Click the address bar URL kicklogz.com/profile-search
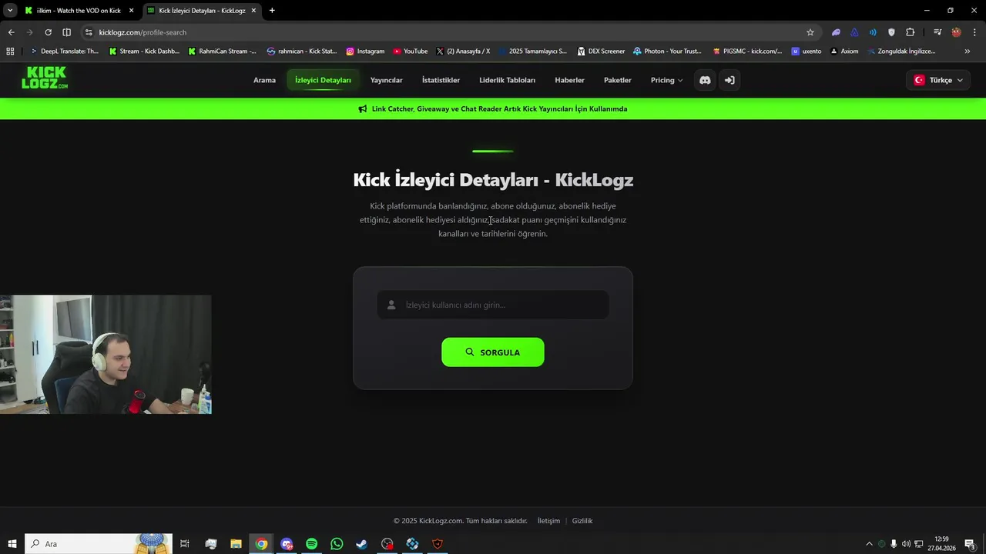This screenshot has width=986, height=554. (x=143, y=32)
